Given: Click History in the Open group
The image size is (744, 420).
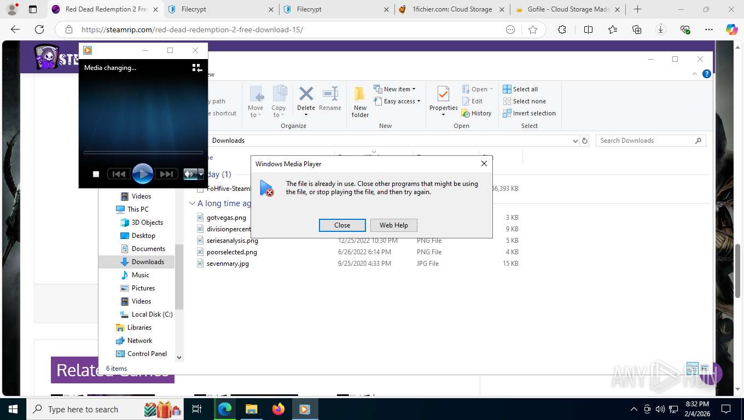Looking at the screenshot, I should coord(476,113).
